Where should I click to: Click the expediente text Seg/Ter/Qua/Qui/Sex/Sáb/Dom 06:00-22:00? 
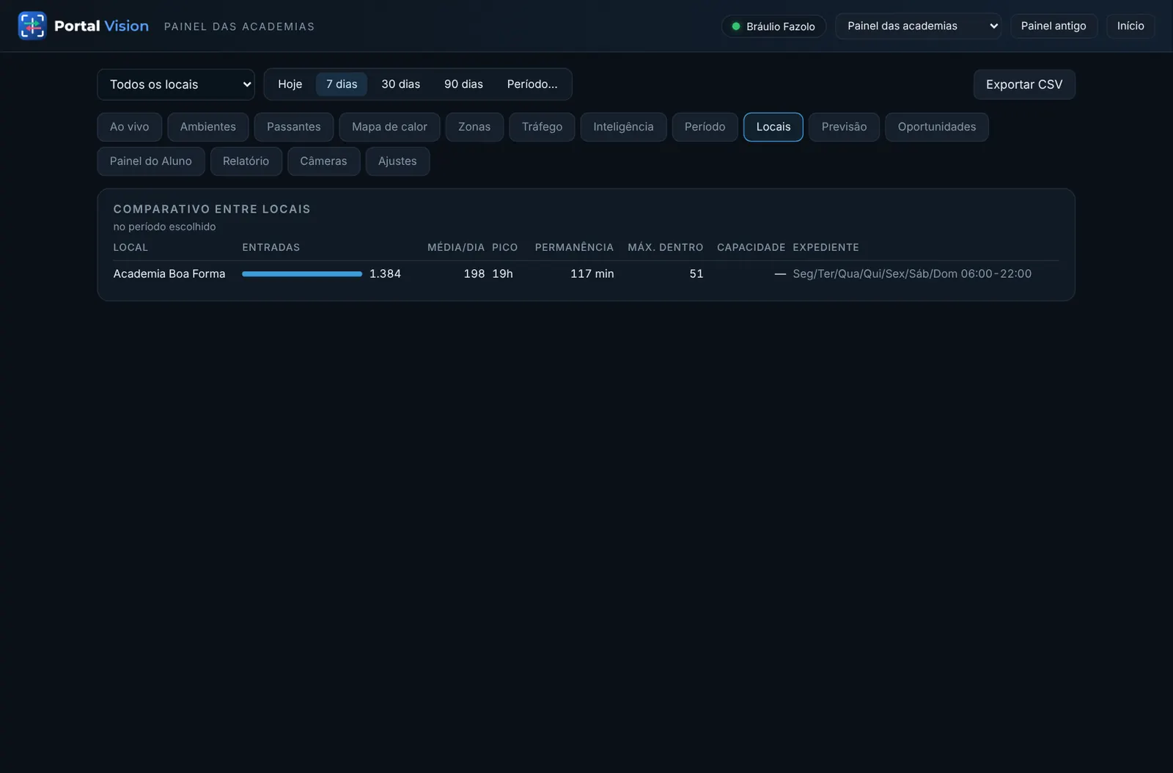(x=912, y=274)
